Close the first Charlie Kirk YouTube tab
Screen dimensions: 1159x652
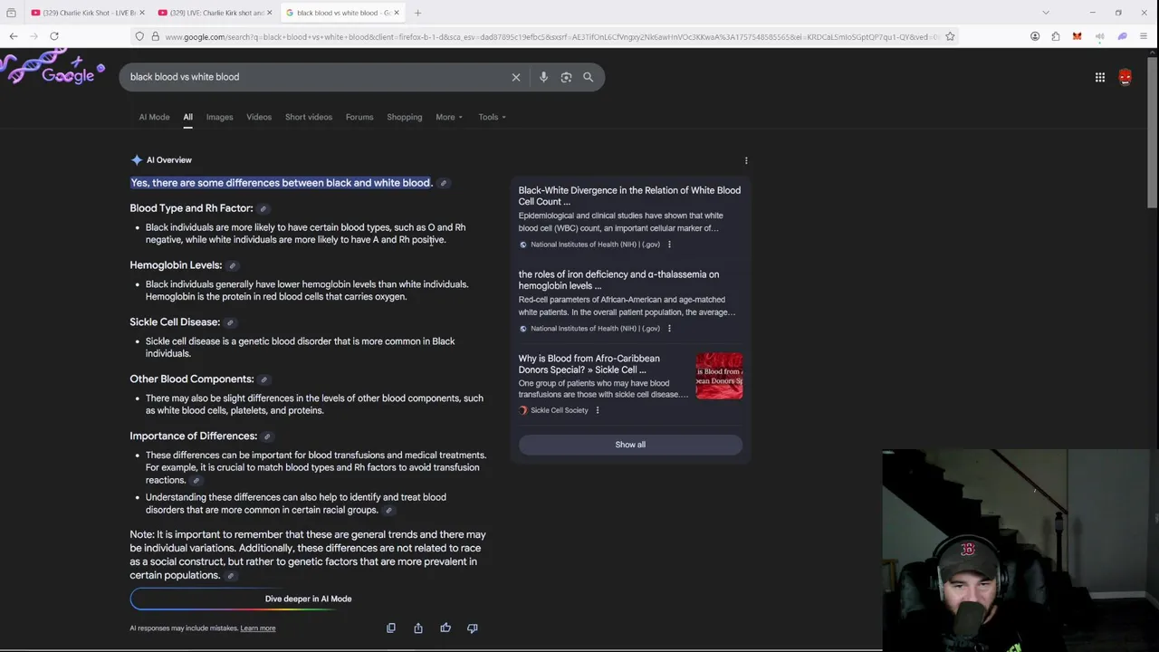tap(142, 13)
